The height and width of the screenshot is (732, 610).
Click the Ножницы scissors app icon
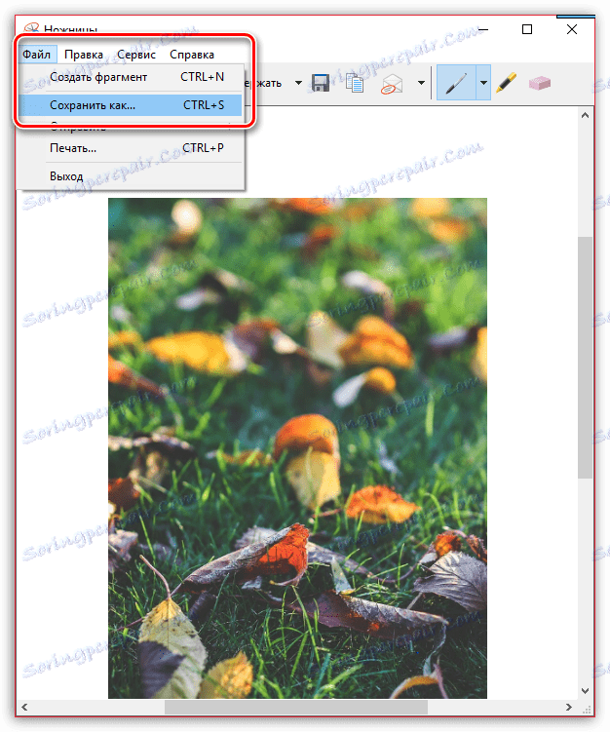(x=31, y=29)
